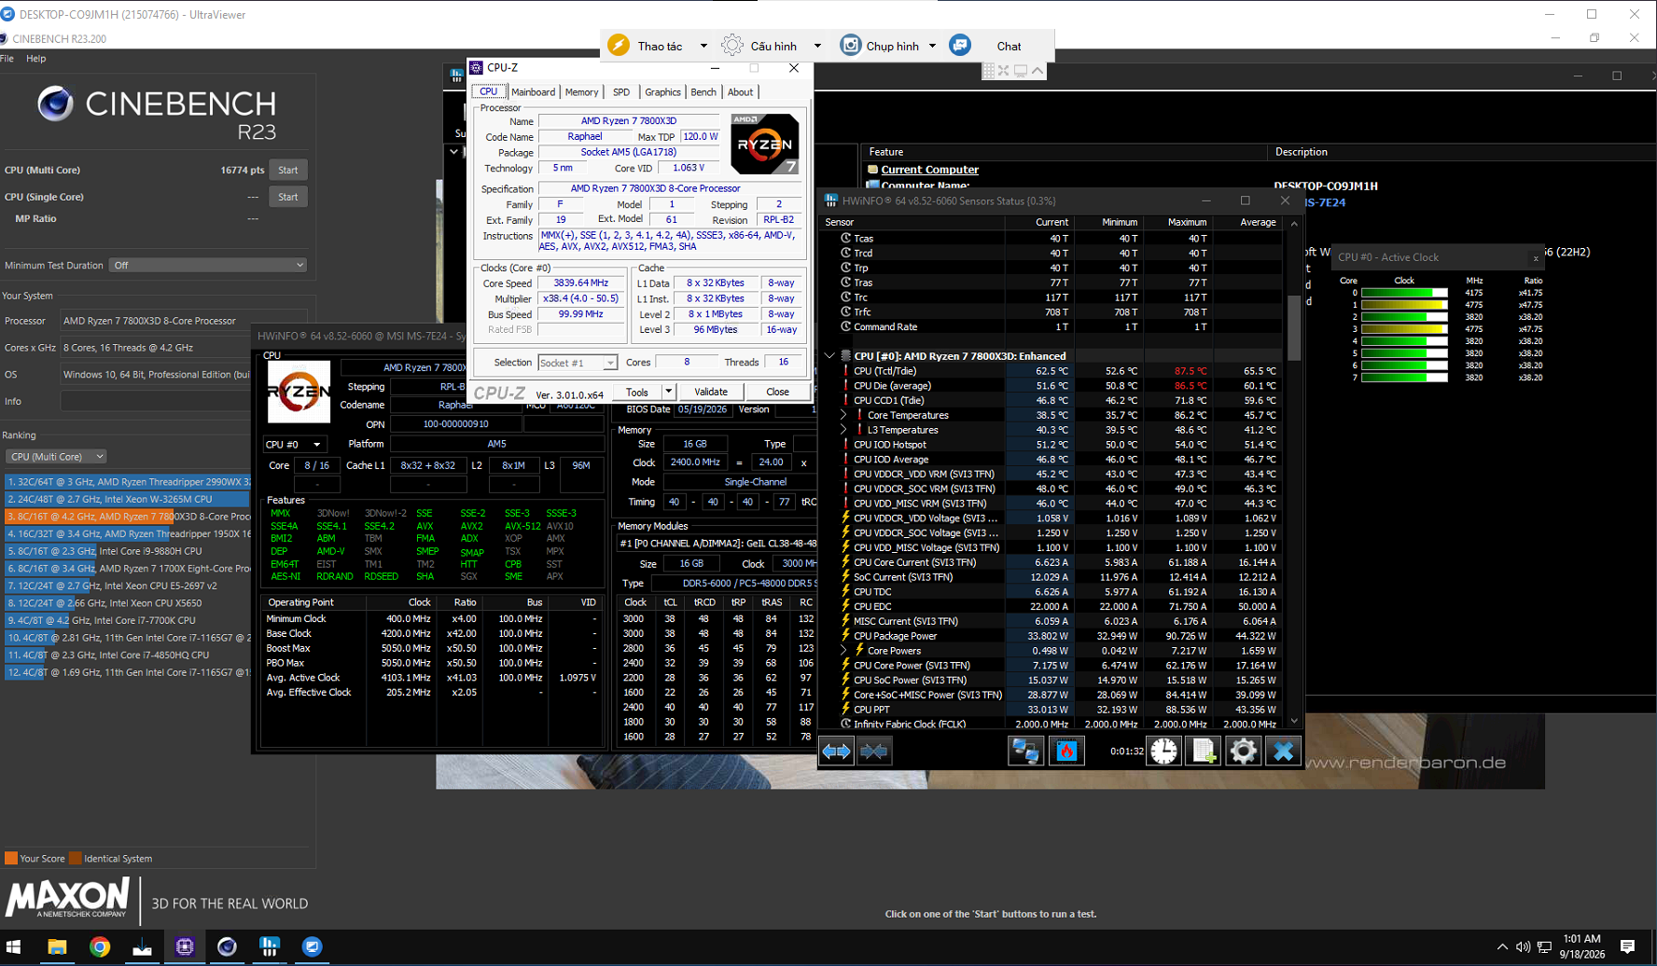Click the flame chip icon in HWiNFO

click(1066, 752)
